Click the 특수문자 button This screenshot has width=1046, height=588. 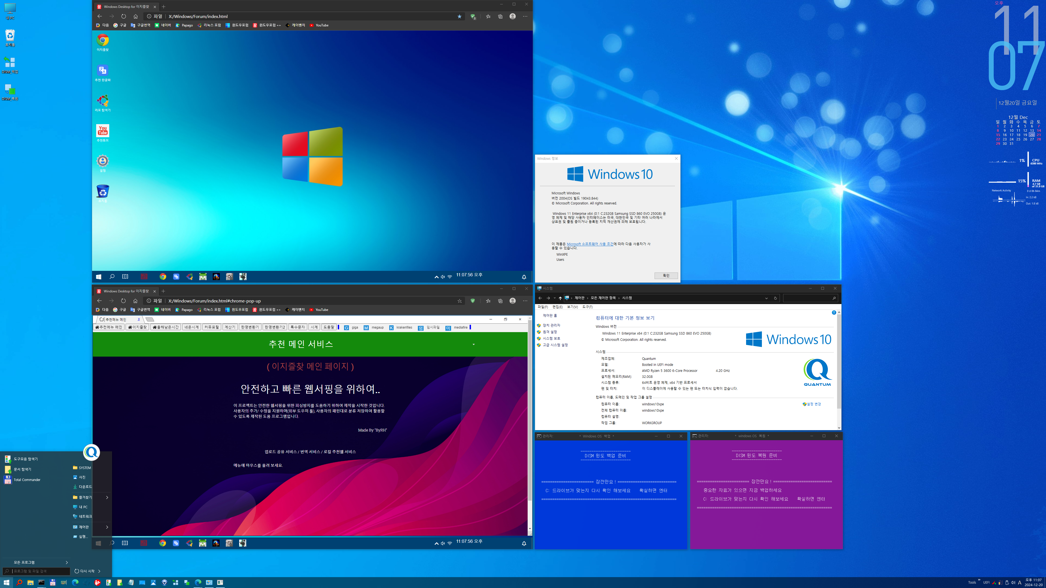(298, 327)
